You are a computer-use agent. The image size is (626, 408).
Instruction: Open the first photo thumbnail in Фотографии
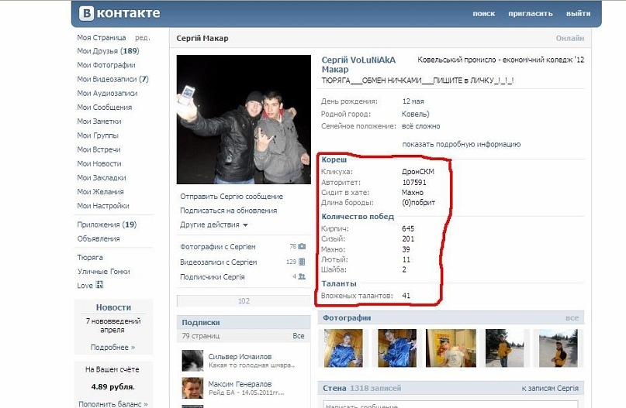(x=342, y=348)
